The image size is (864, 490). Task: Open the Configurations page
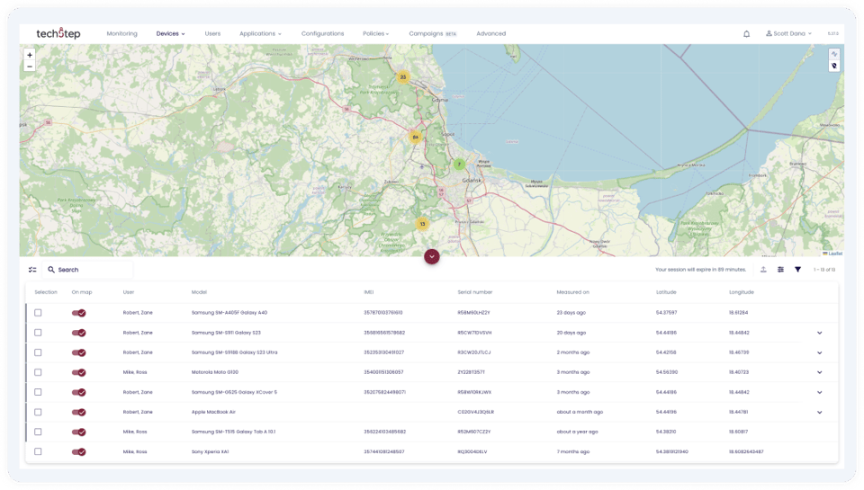(x=322, y=33)
